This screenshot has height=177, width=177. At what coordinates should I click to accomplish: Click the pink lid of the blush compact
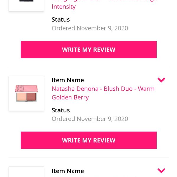pyautogui.click(x=26, y=88)
